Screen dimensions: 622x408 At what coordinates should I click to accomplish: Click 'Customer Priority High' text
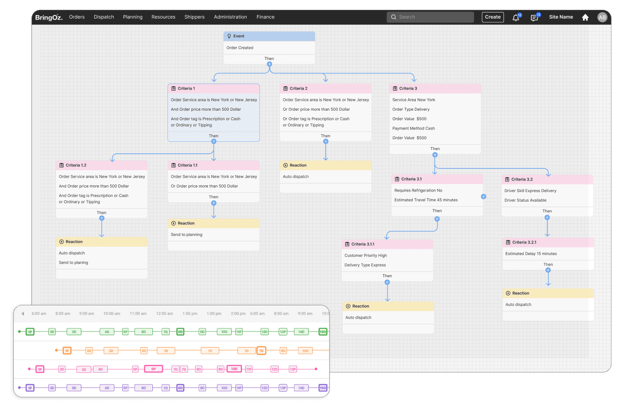tap(366, 256)
